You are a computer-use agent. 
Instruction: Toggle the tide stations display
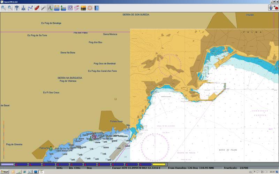[x=57, y=8]
